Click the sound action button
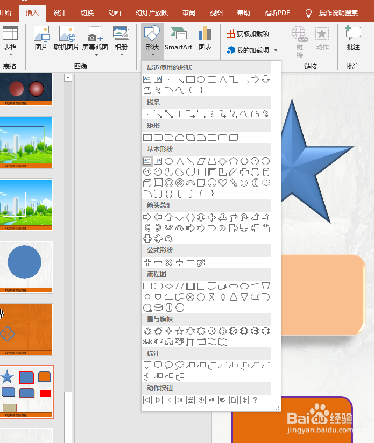This screenshot has height=443, width=374. [x=244, y=400]
